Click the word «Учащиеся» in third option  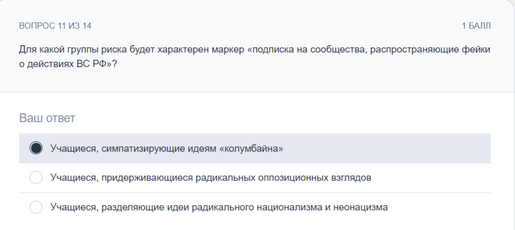coord(74,207)
